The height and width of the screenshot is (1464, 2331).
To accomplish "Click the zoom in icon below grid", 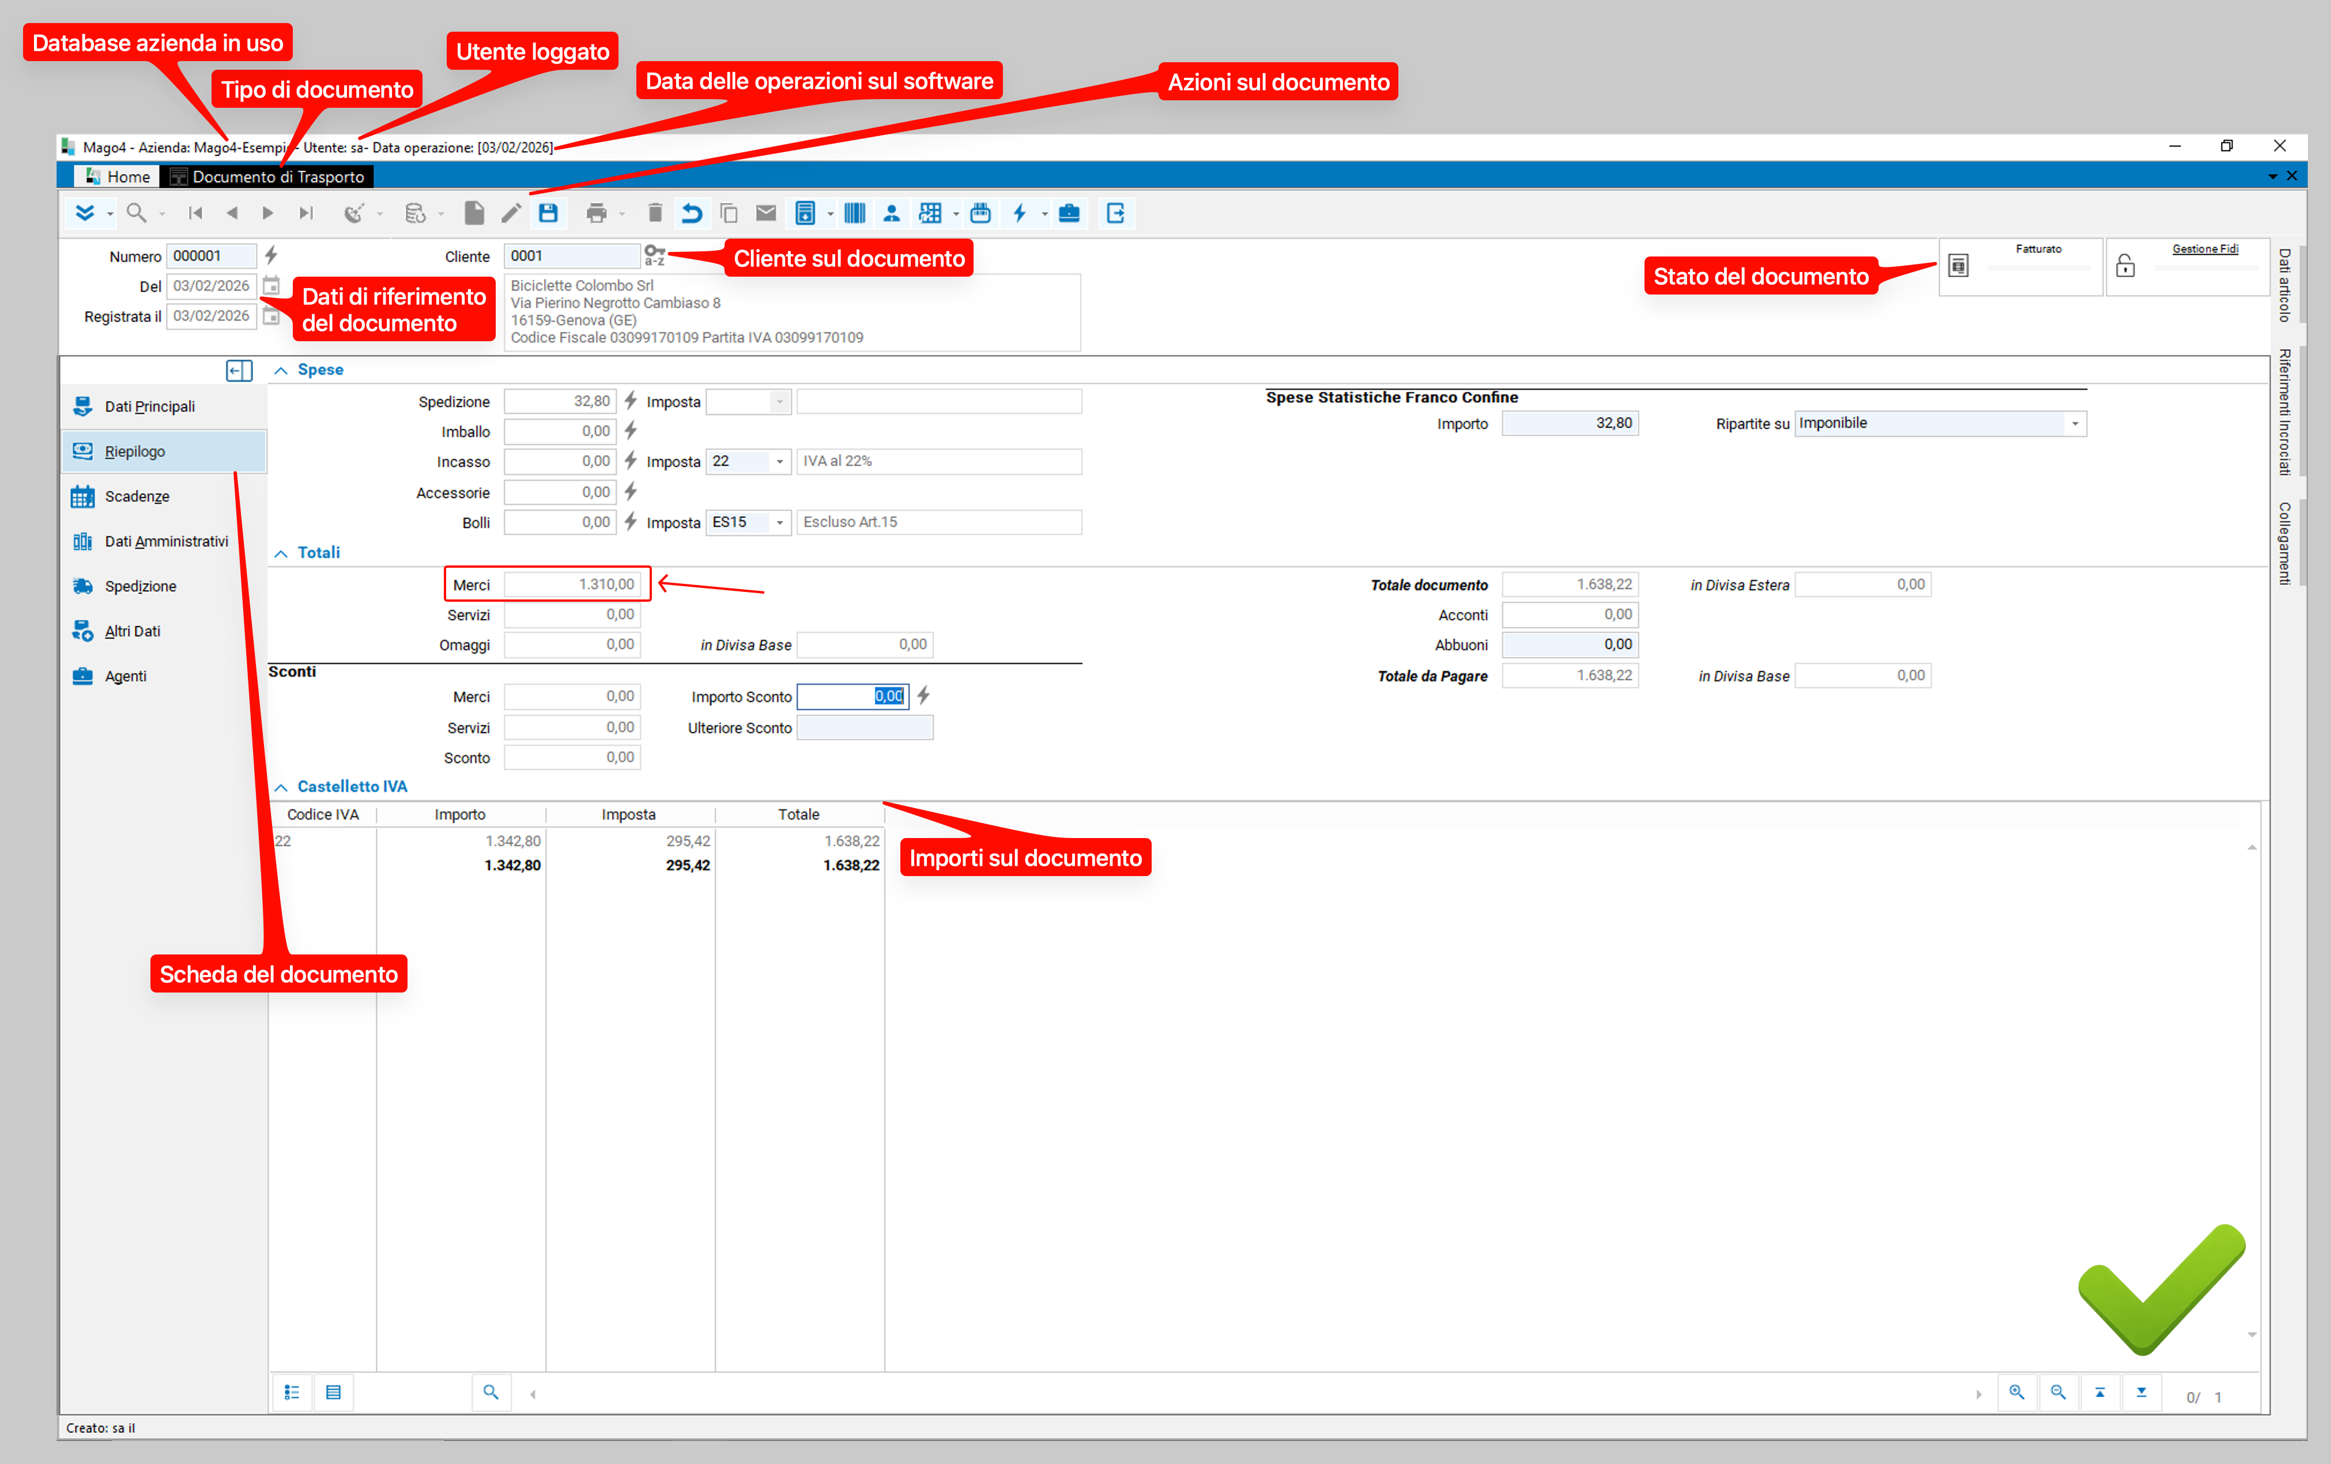I will [2016, 1393].
